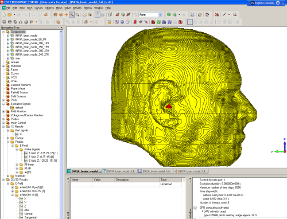
Task: Close the Navigation Tree panel
Action: pyautogui.click(x=61, y=28)
